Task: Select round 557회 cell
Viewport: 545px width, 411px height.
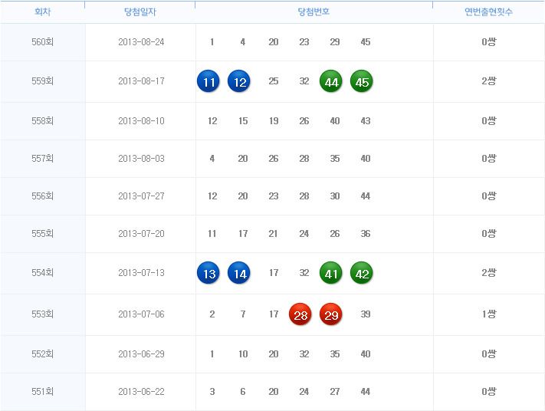Action: tap(42, 159)
